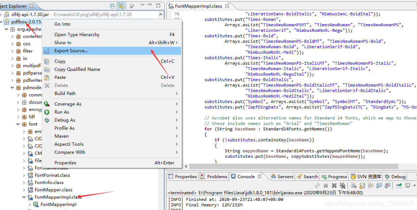Open the Show In submenu
The image size is (417, 210).
[112, 42]
